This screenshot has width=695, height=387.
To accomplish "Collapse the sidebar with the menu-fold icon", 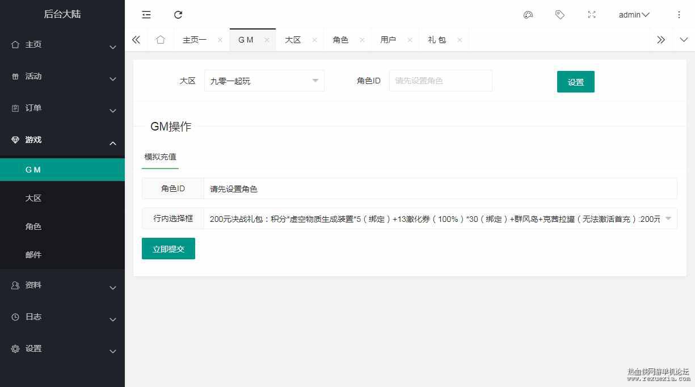I will pos(146,15).
